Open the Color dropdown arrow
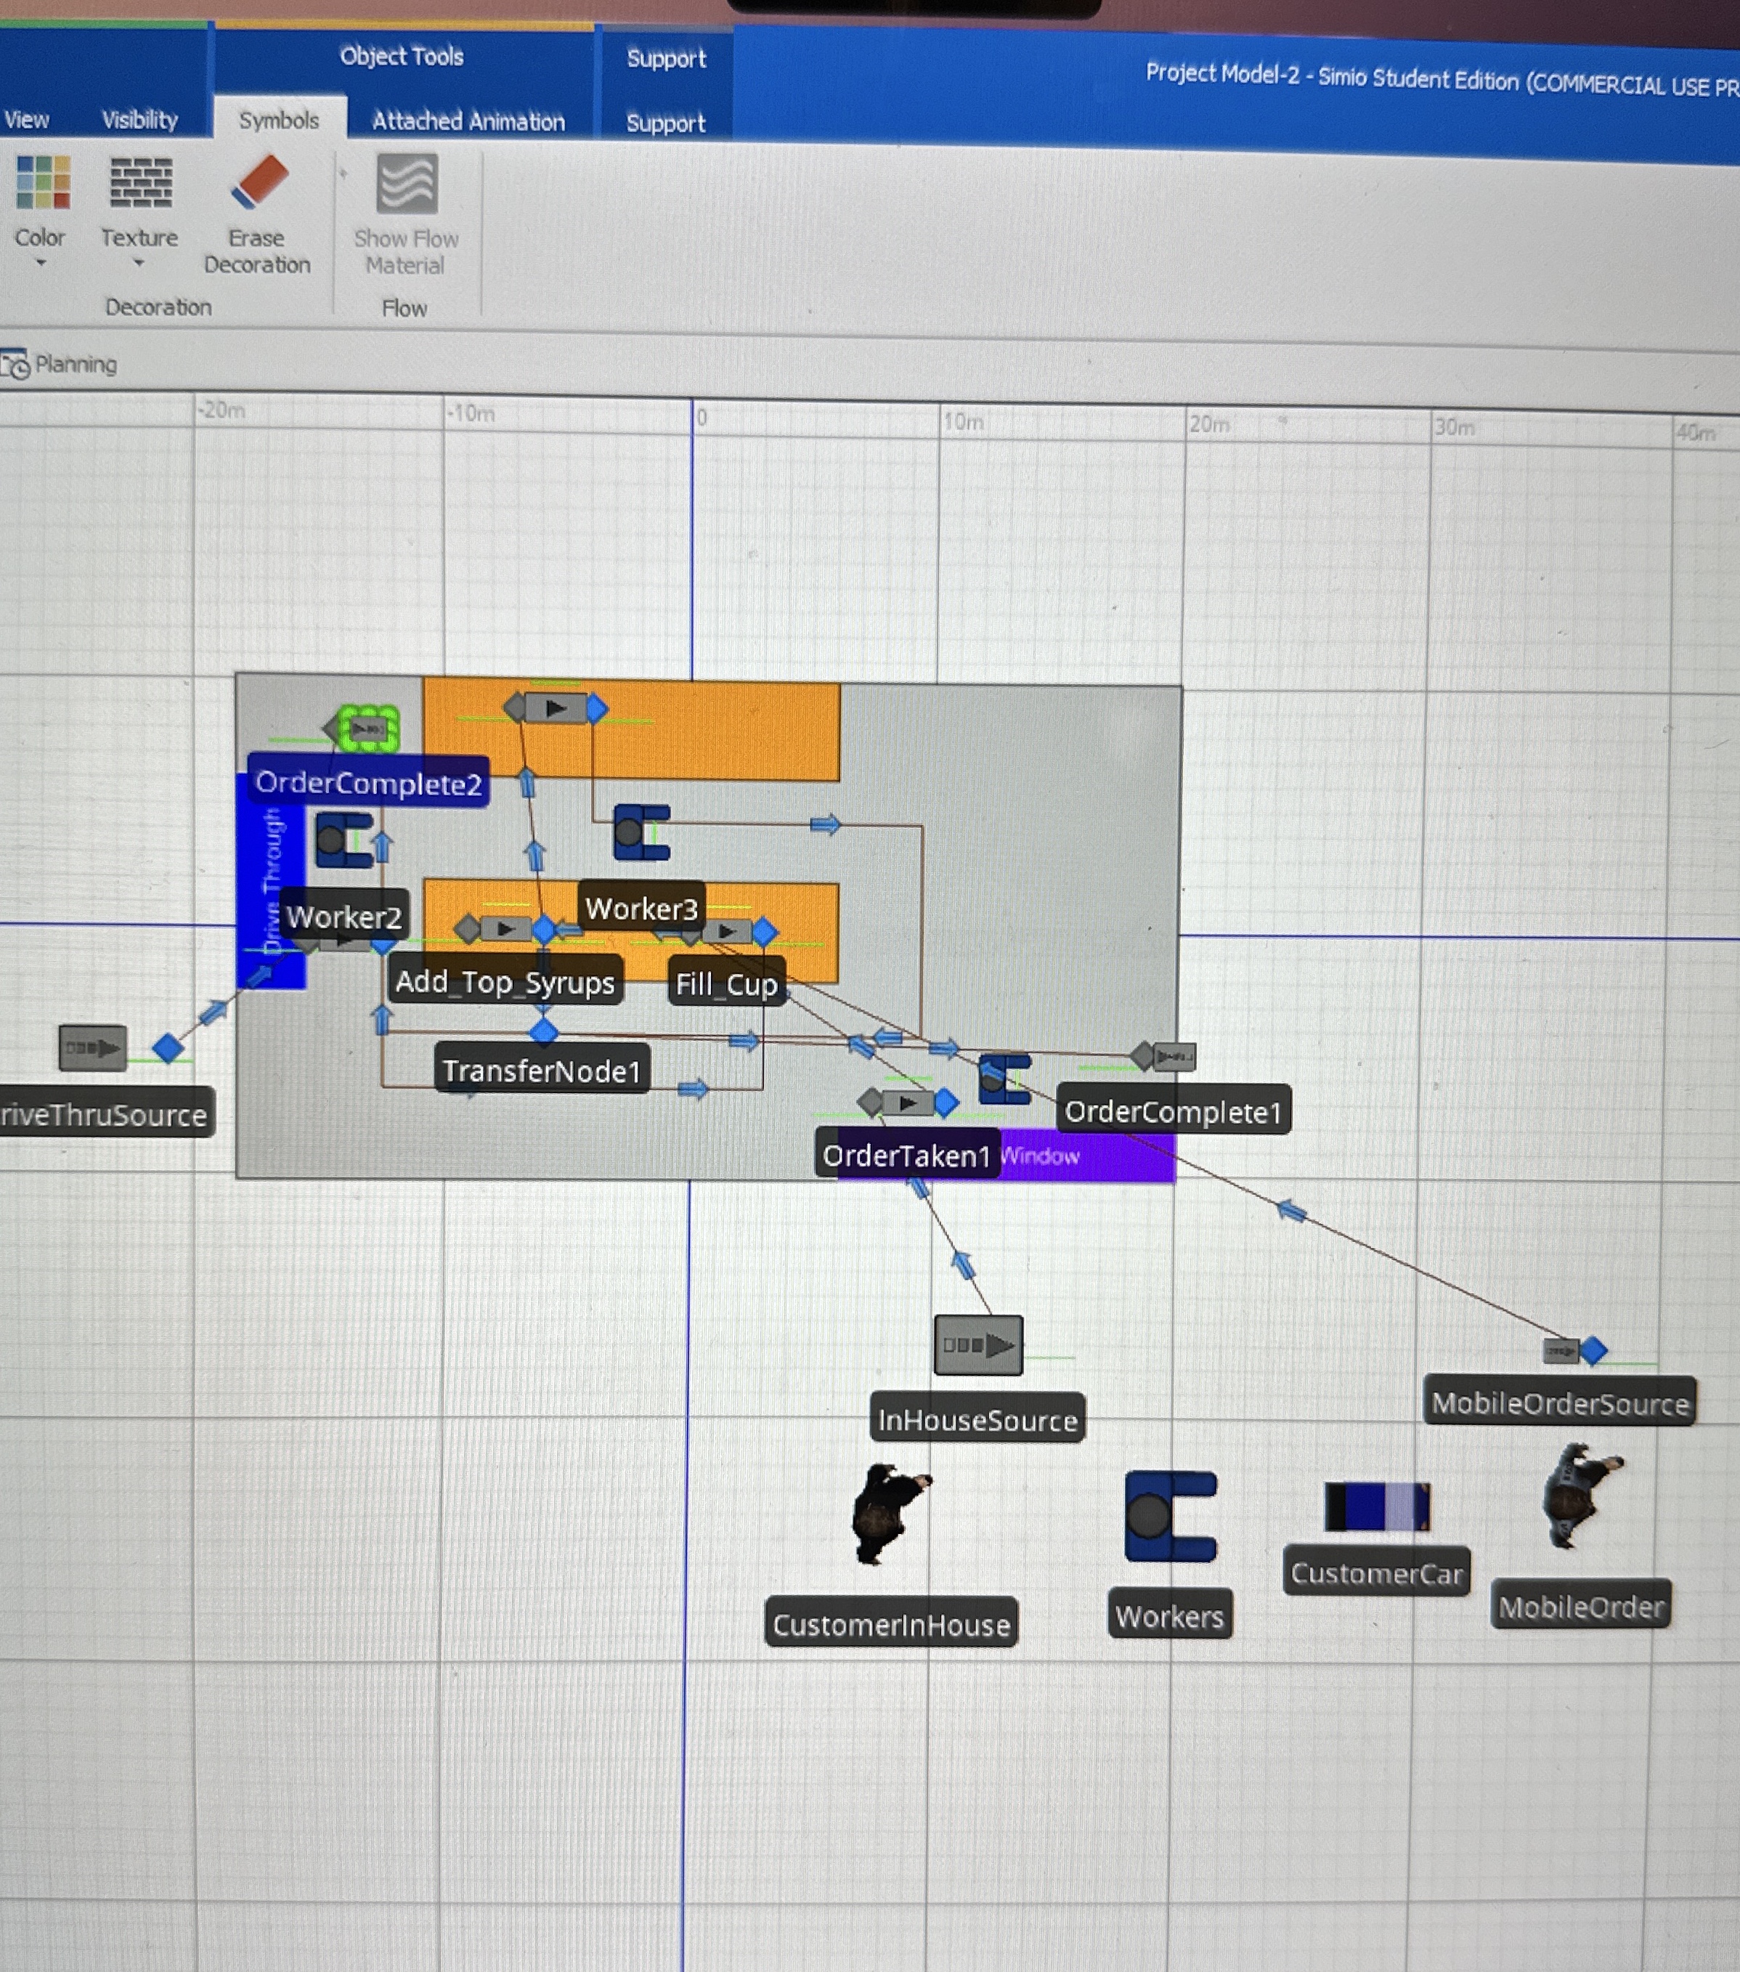Image resolution: width=1740 pixels, height=1972 pixels. pos(41,262)
